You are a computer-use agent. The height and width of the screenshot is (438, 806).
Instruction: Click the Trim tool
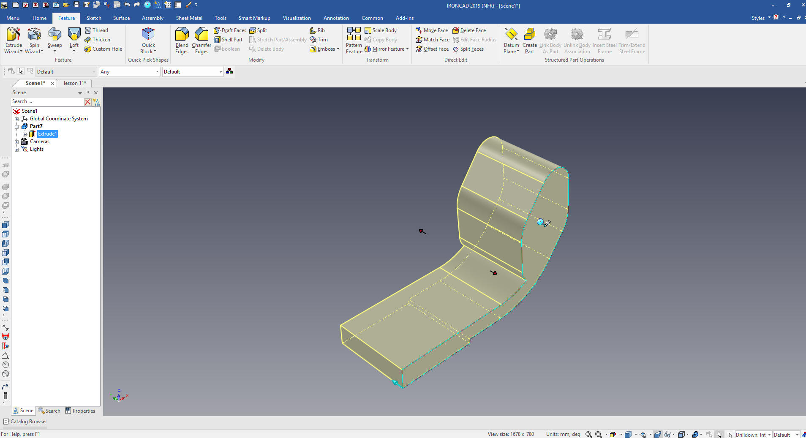319,40
